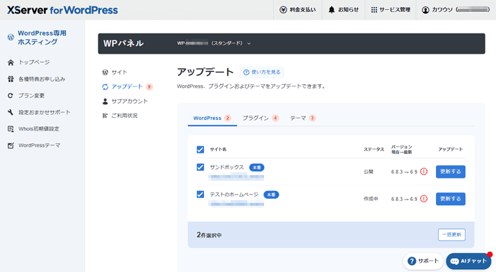Uncheck the テストのホームページ site checkbox
This screenshot has width=496, height=272.
[200, 195]
